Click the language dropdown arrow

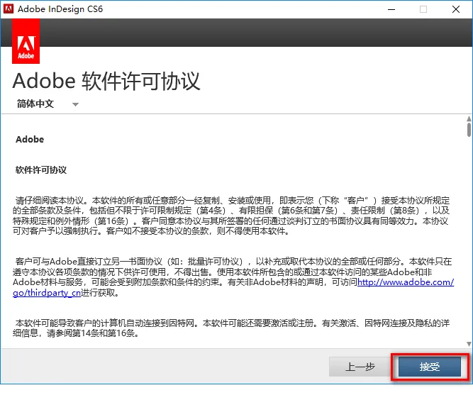pyautogui.click(x=75, y=104)
